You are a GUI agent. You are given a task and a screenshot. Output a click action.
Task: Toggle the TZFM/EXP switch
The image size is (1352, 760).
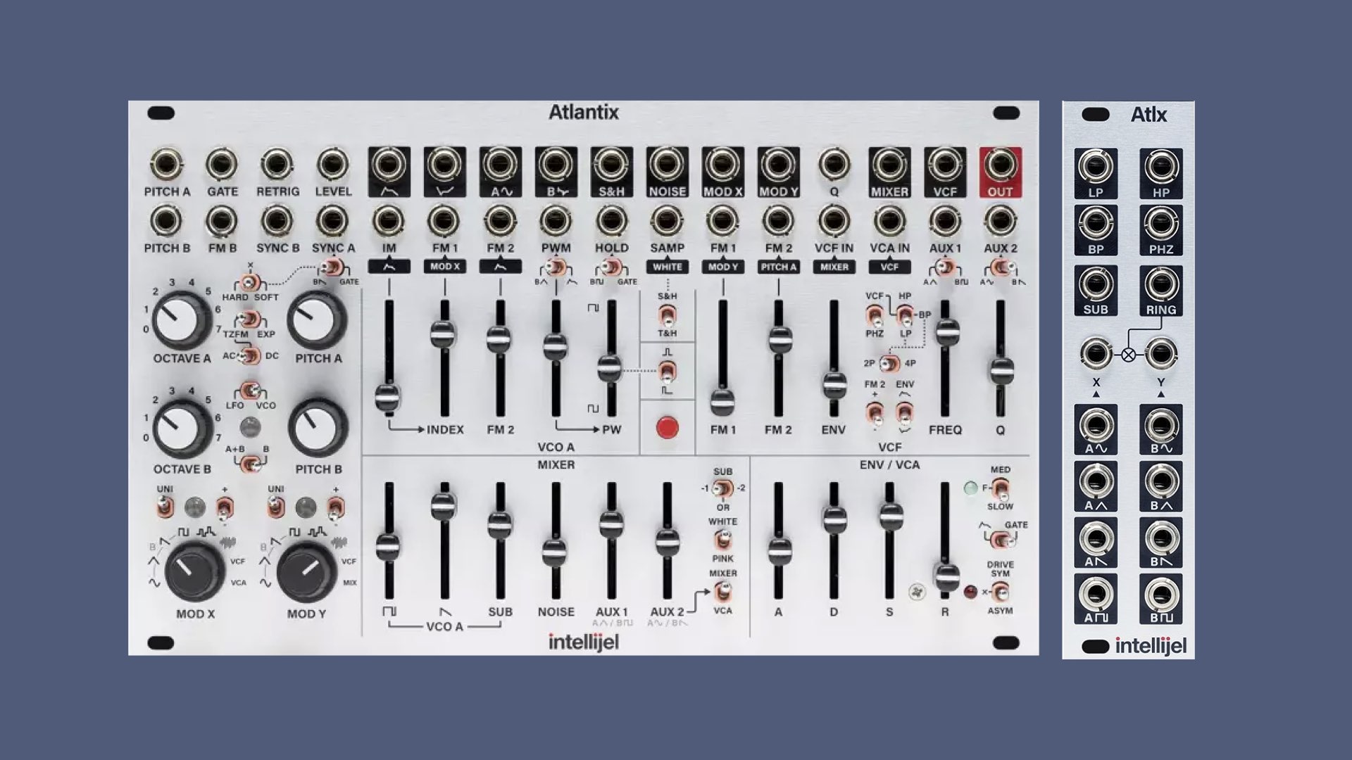point(249,320)
